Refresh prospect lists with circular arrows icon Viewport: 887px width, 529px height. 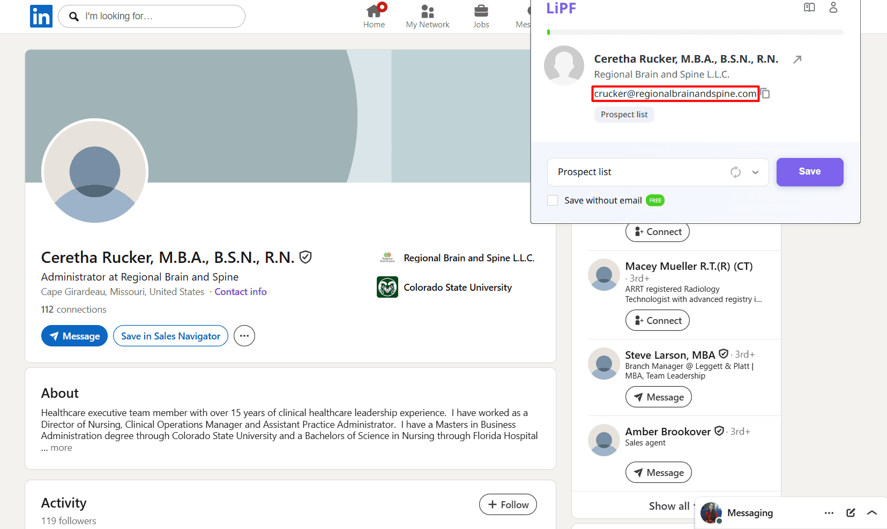(x=735, y=172)
